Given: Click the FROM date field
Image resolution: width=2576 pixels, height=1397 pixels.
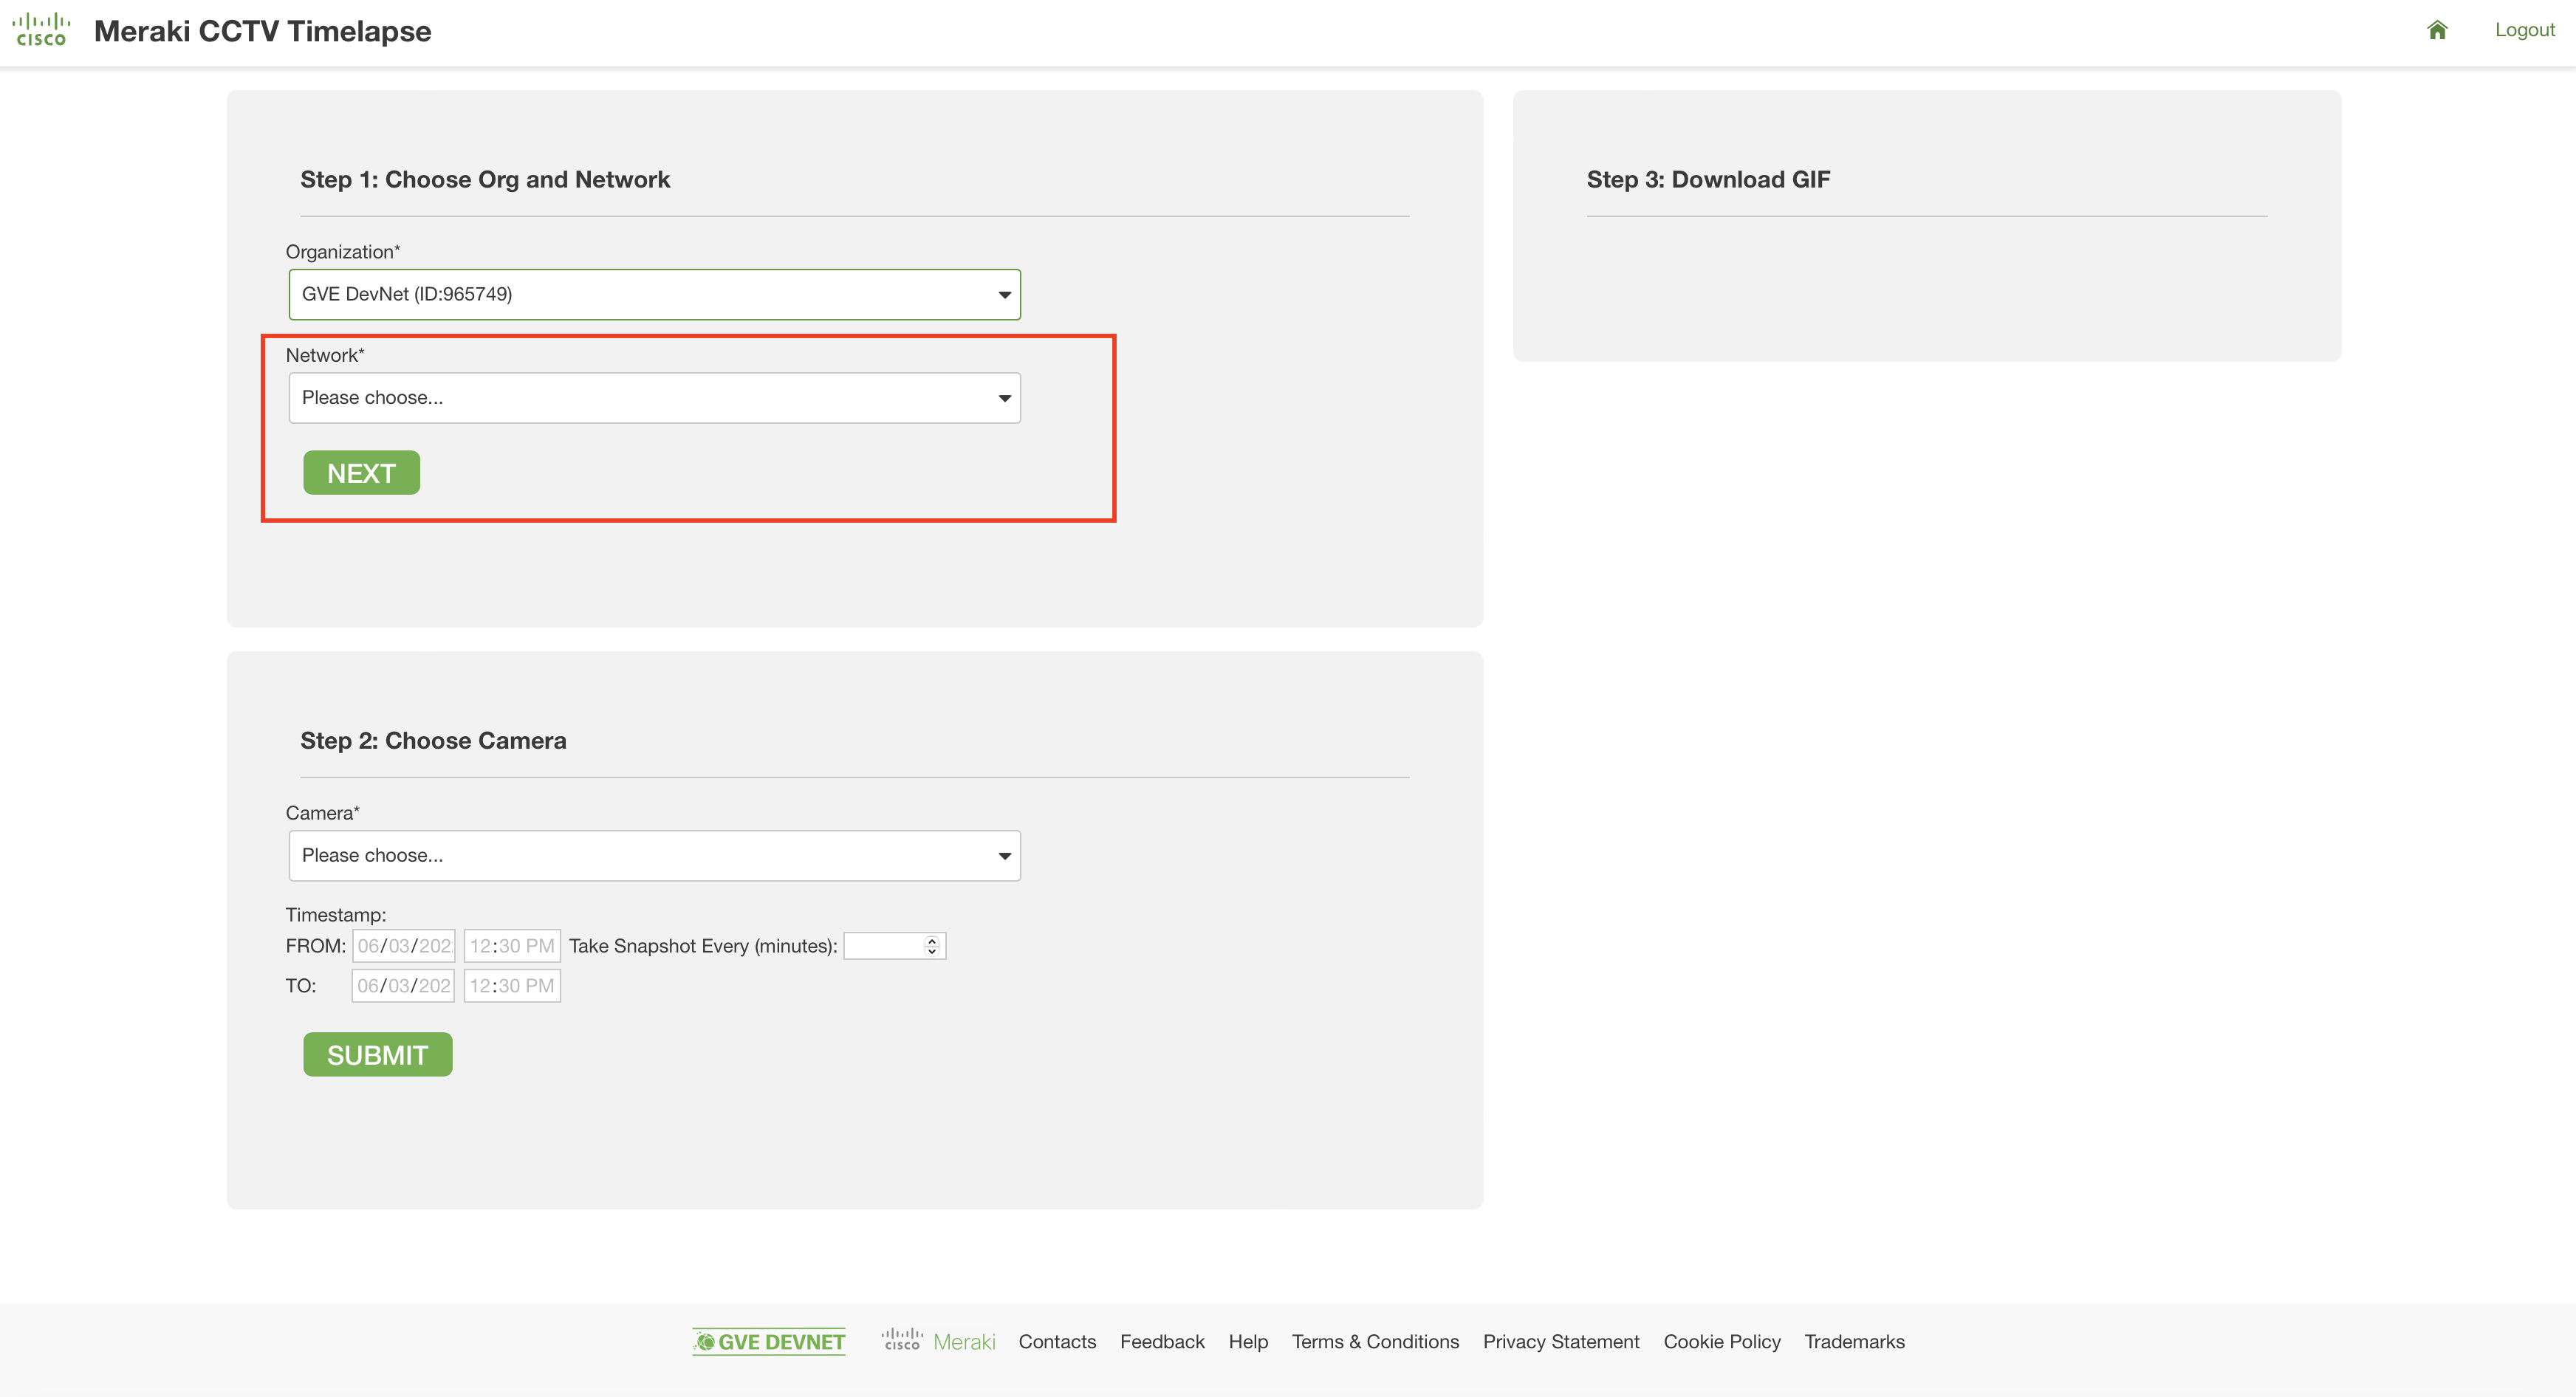Looking at the screenshot, I should pos(403,946).
